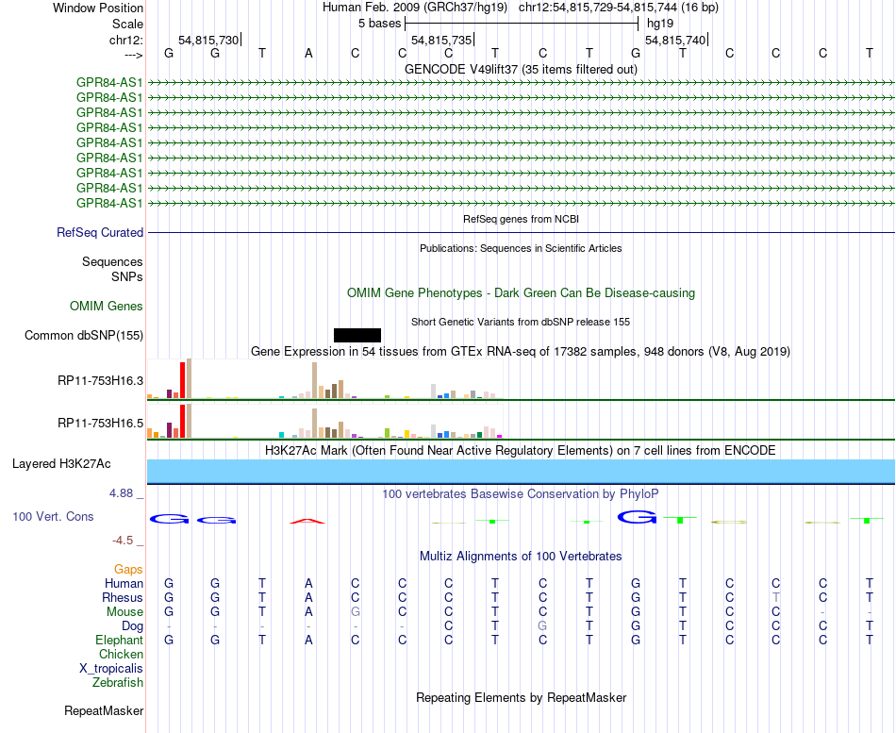Open the RP11-753H16.3 expression label

click(100, 381)
